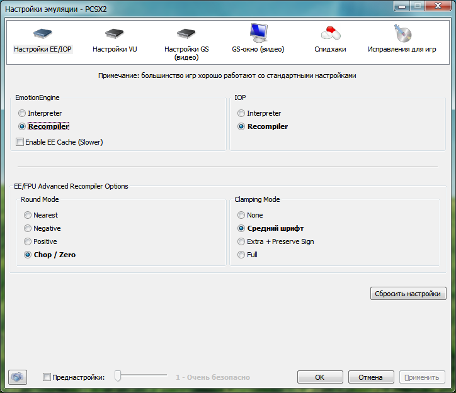Select EmotionEngine Recompiler radio button

[22, 126]
